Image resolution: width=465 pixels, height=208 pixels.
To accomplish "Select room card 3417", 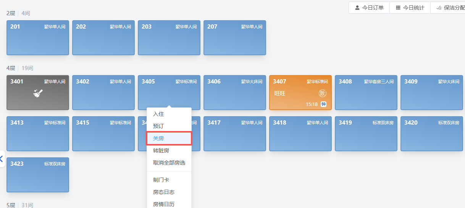I will click(x=235, y=134).
